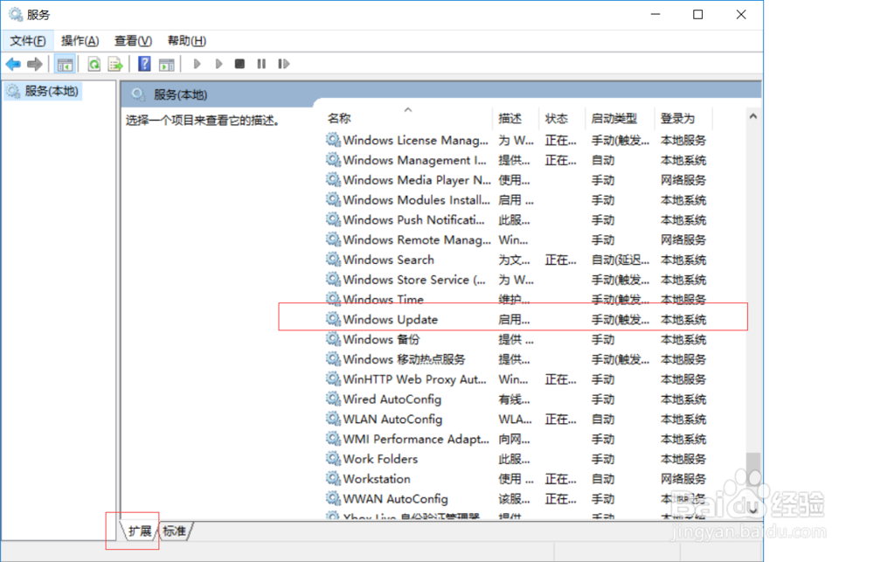The height and width of the screenshot is (562, 874).
Task: Click the gear icon beside WLAN AutoConfig
Action: tap(333, 419)
